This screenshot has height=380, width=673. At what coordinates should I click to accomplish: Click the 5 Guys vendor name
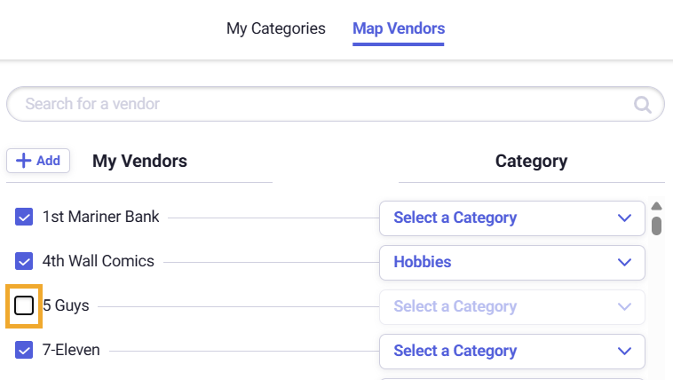click(66, 306)
